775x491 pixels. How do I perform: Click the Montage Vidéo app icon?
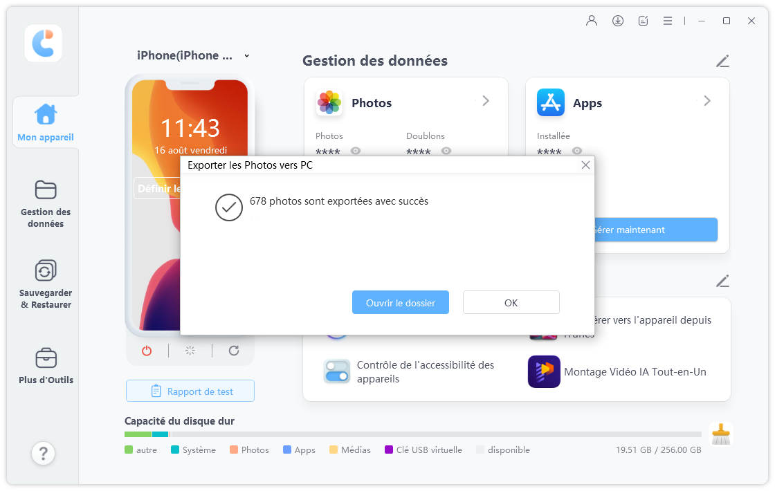coord(544,371)
